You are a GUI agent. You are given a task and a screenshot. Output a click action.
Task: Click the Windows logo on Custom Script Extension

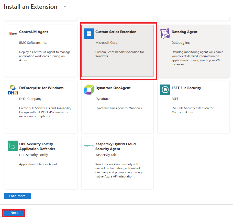pos(89,34)
